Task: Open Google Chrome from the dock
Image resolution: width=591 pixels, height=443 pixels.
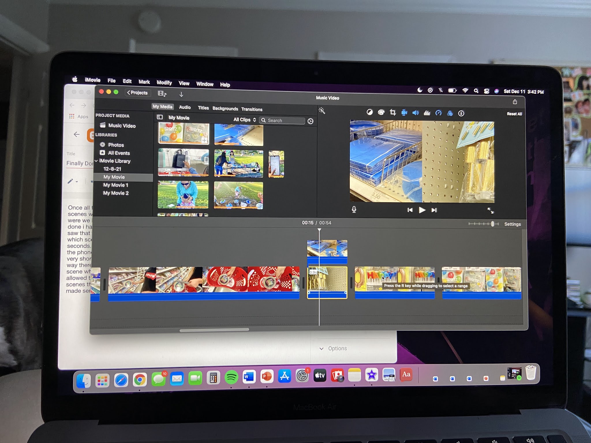Action: point(140,380)
